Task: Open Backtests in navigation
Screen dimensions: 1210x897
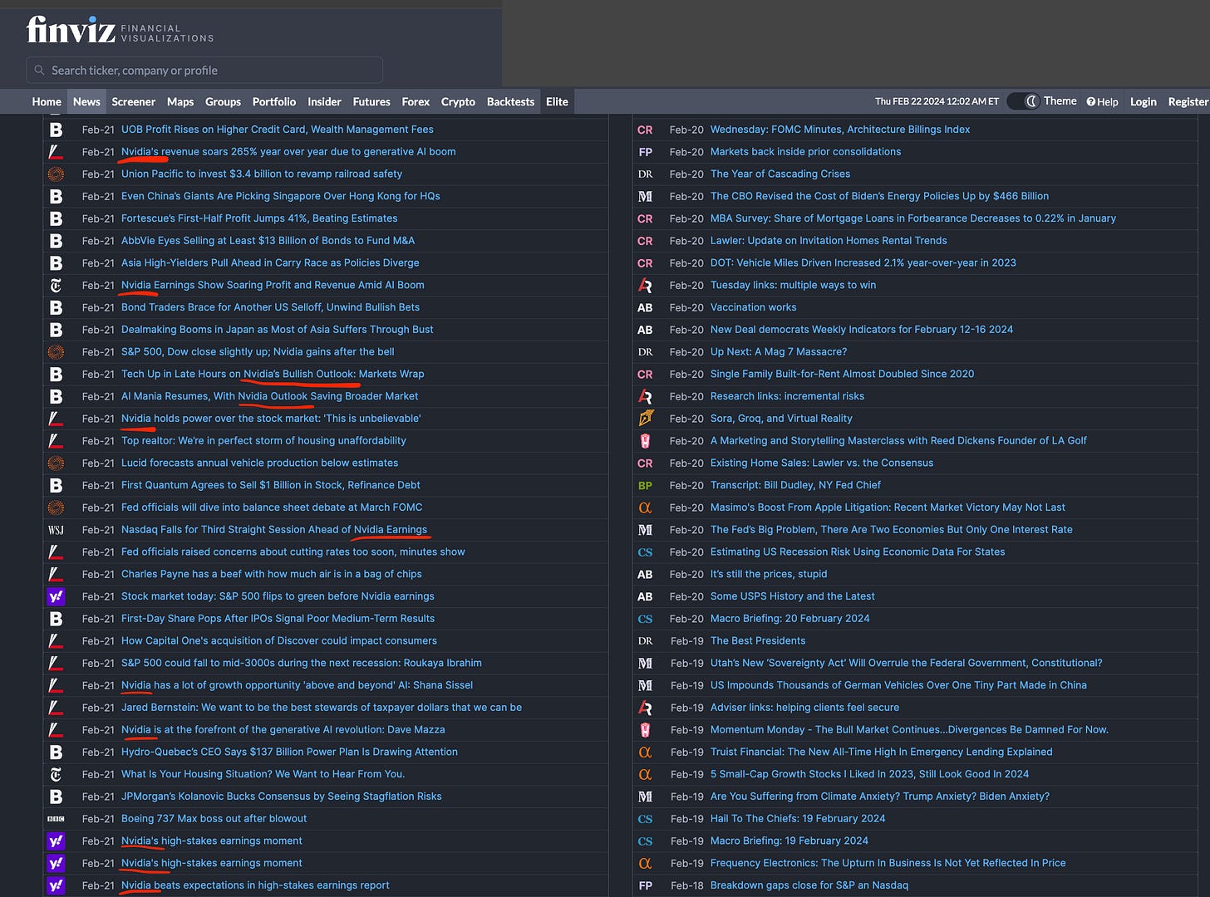Action: [x=510, y=102]
